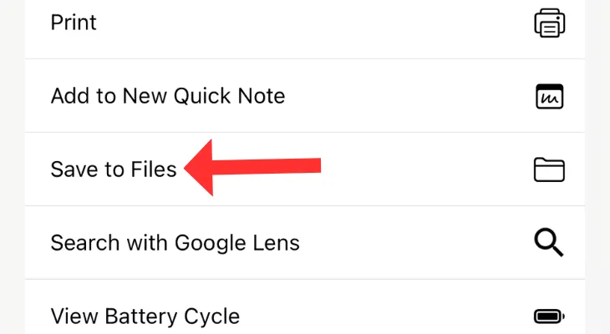
Task: Click empty middle of the Print row
Action: pos(311,23)
